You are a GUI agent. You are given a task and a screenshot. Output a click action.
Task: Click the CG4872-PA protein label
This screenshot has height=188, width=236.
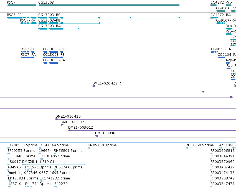coord(221,49)
